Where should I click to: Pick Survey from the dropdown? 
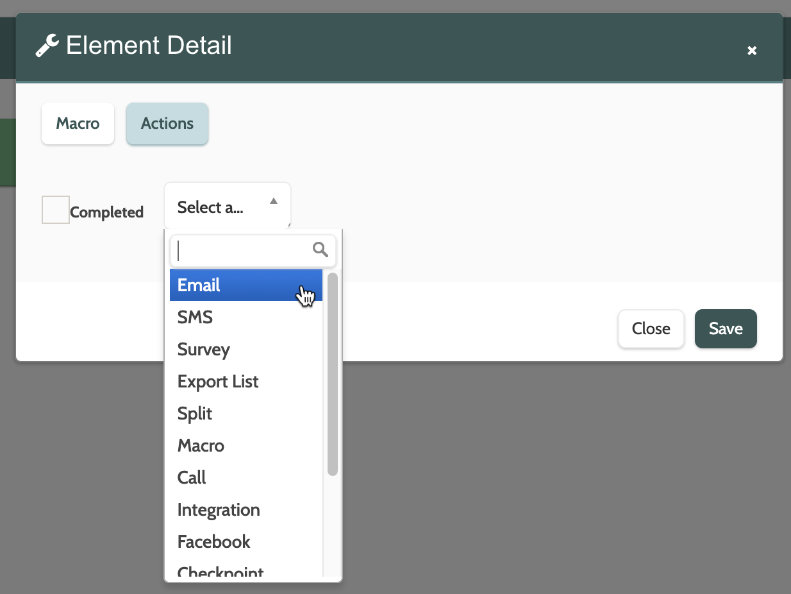(x=204, y=349)
